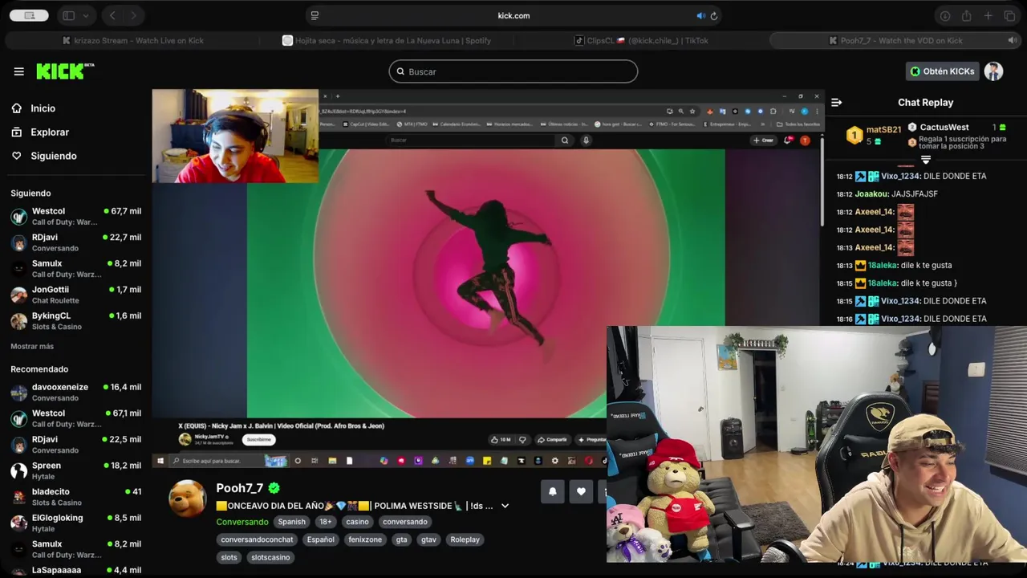Select the Spanish tag
Viewport: 1027px width, 578px height.
coord(291,522)
